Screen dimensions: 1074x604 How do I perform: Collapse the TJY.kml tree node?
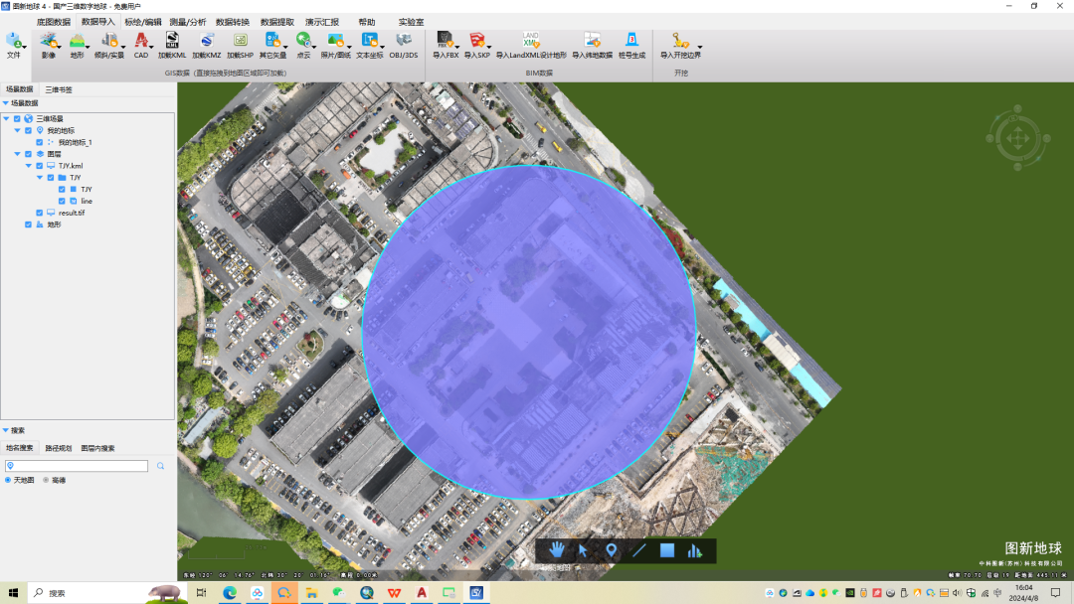pyautogui.click(x=28, y=166)
